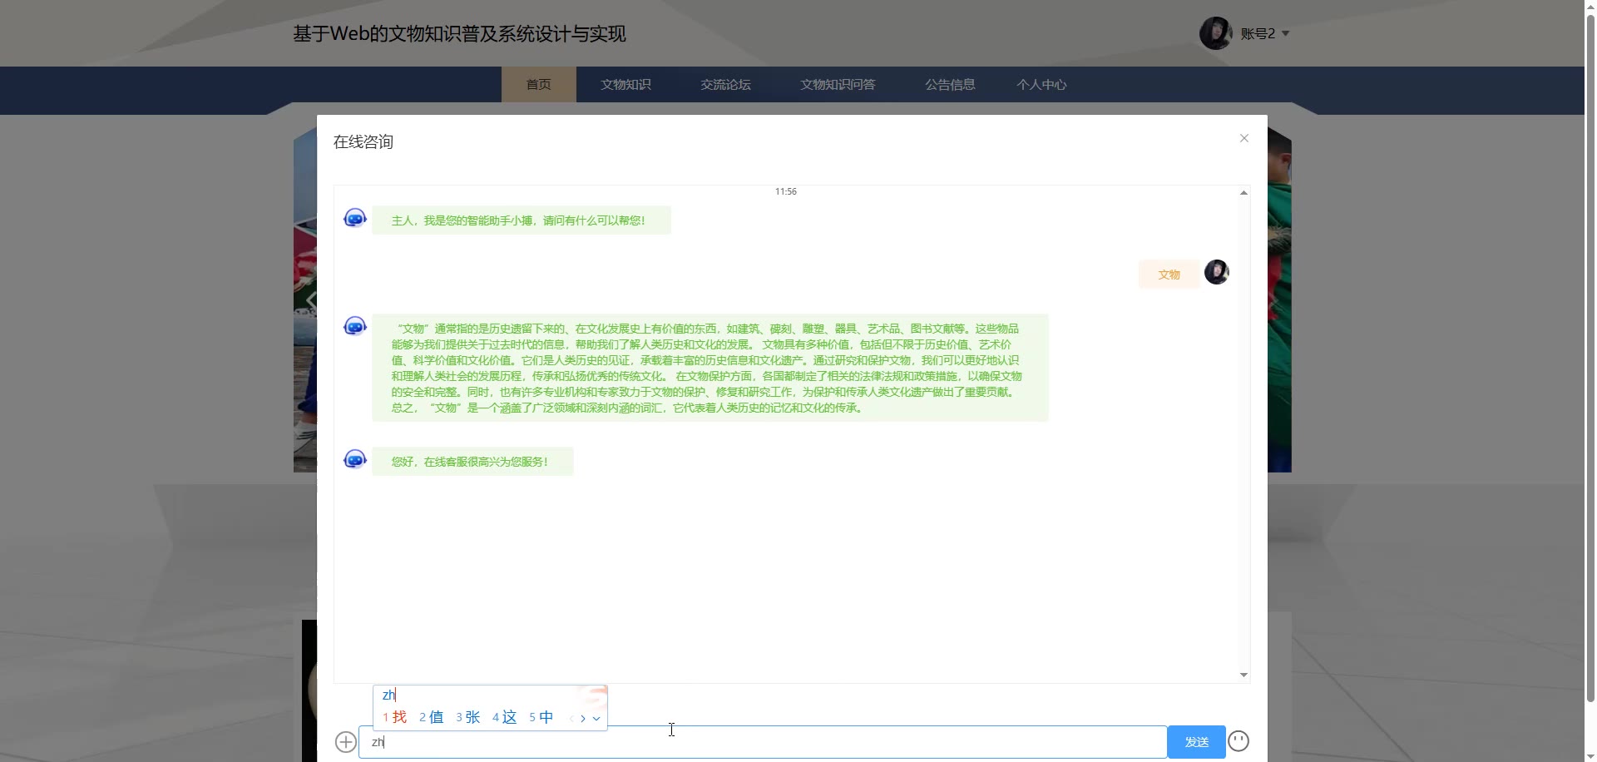Close the 在线咨询 dialog
This screenshot has width=1597, height=762.
pyautogui.click(x=1244, y=138)
